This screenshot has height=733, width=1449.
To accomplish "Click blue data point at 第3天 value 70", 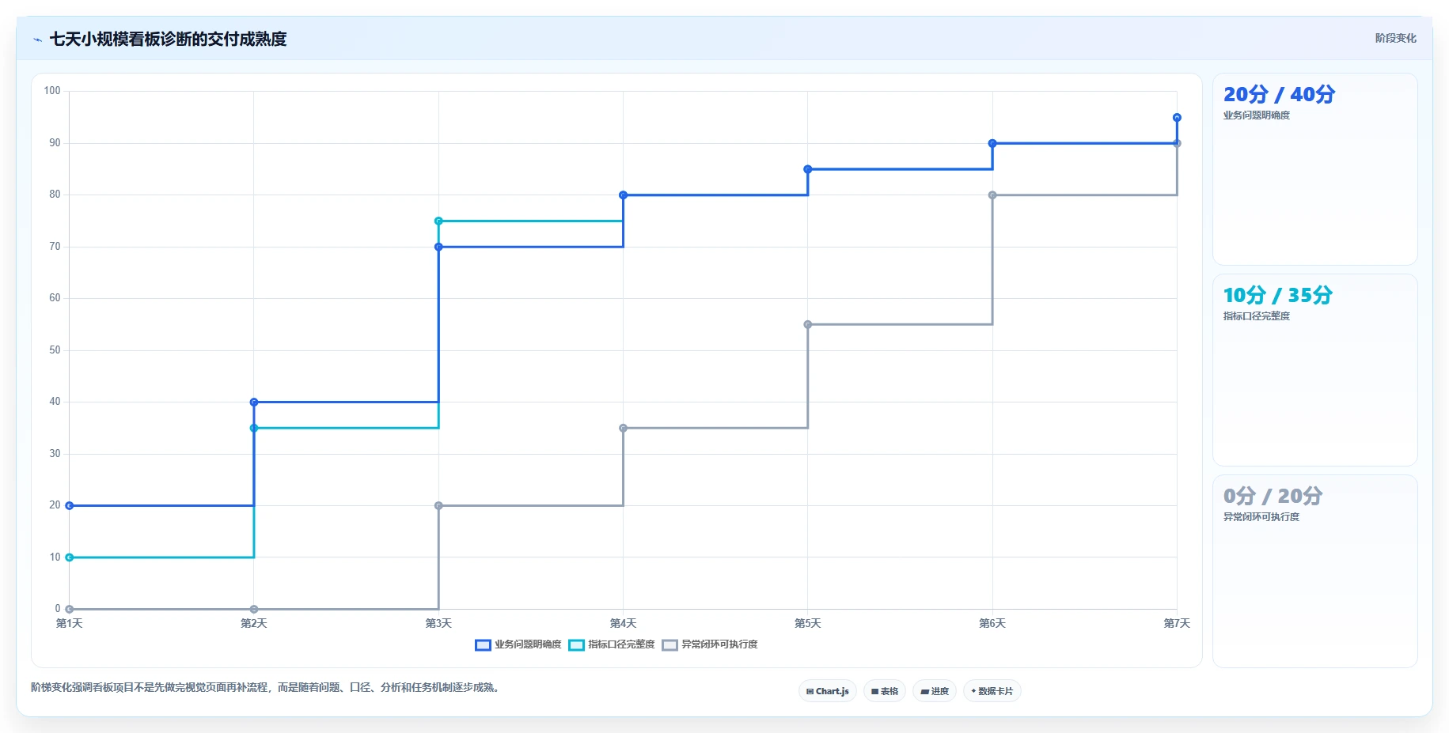I will click(438, 247).
